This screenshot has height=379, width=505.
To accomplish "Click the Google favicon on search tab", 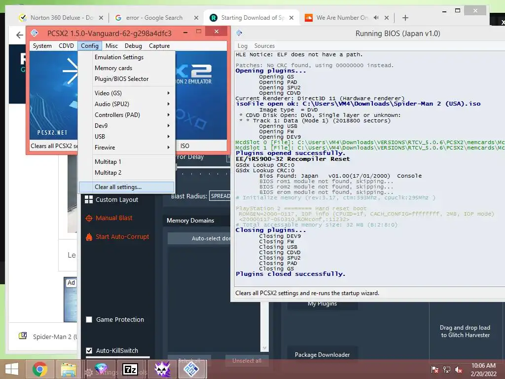I will click(118, 18).
